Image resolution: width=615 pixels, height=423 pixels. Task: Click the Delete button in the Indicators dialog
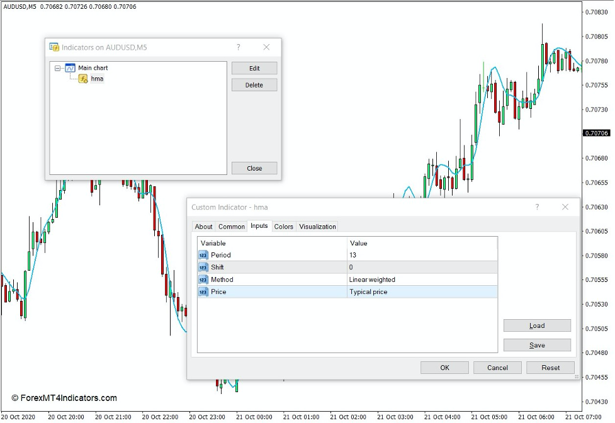pyautogui.click(x=254, y=85)
